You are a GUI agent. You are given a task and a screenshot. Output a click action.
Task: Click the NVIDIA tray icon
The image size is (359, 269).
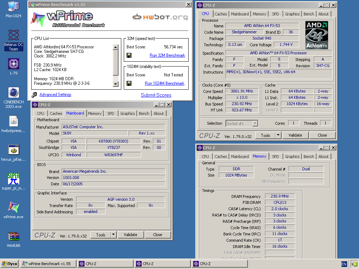[354, 264]
